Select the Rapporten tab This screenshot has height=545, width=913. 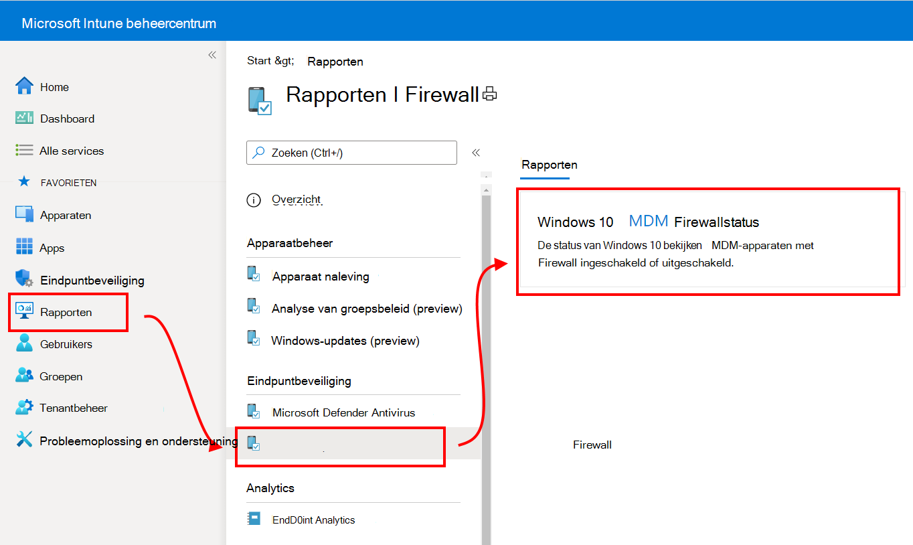tap(550, 165)
